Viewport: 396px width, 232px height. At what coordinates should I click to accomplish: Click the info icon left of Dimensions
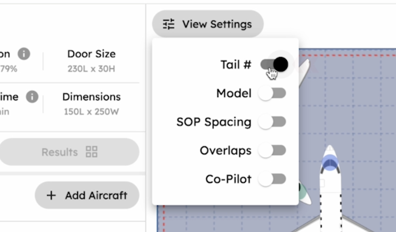(32, 97)
